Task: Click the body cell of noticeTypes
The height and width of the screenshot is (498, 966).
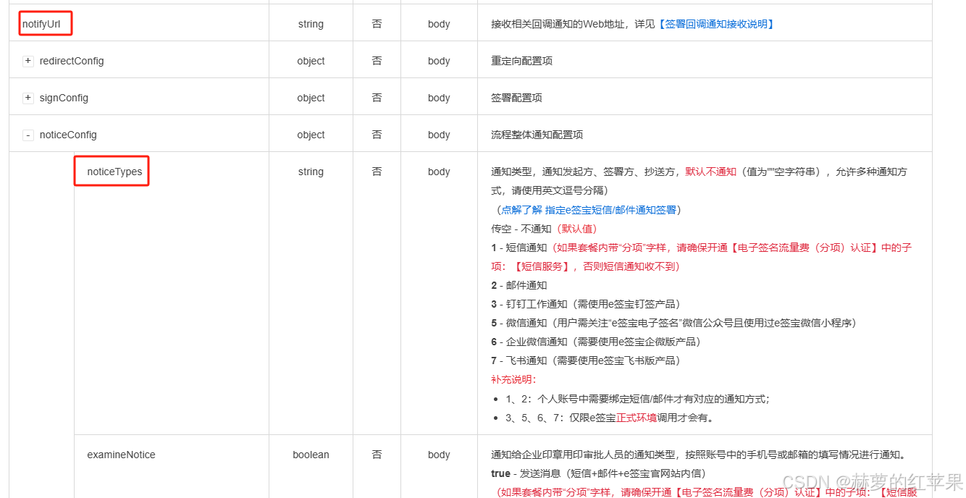Action: point(439,172)
